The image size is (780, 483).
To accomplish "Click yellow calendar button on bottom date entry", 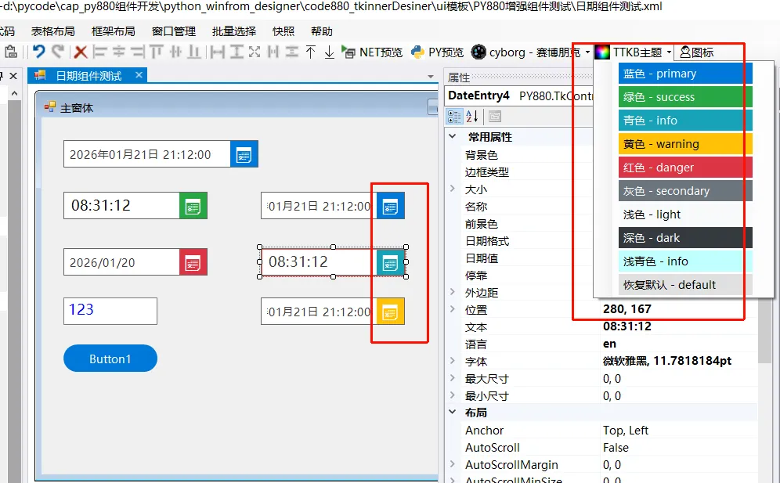I will coord(390,312).
